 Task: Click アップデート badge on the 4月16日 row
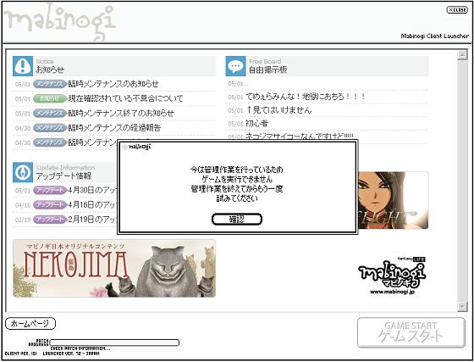click(x=50, y=204)
